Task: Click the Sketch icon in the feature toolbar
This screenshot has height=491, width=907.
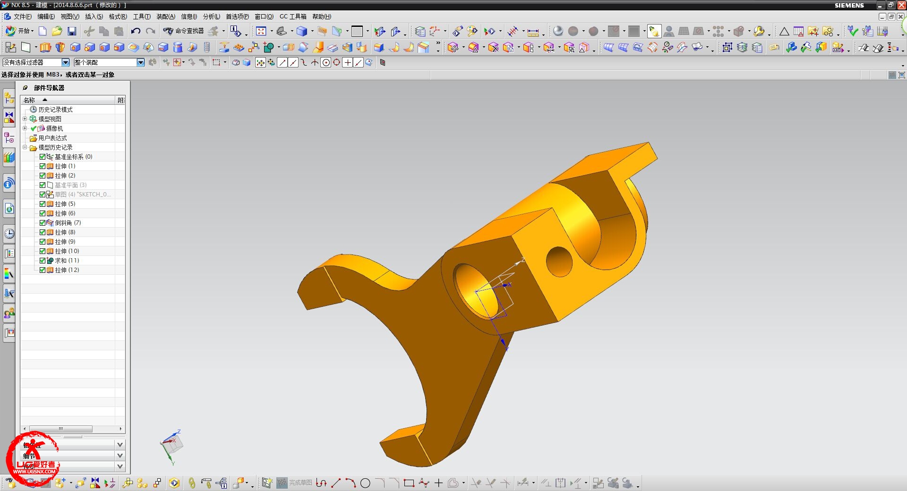Action: pyautogui.click(x=10, y=47)
